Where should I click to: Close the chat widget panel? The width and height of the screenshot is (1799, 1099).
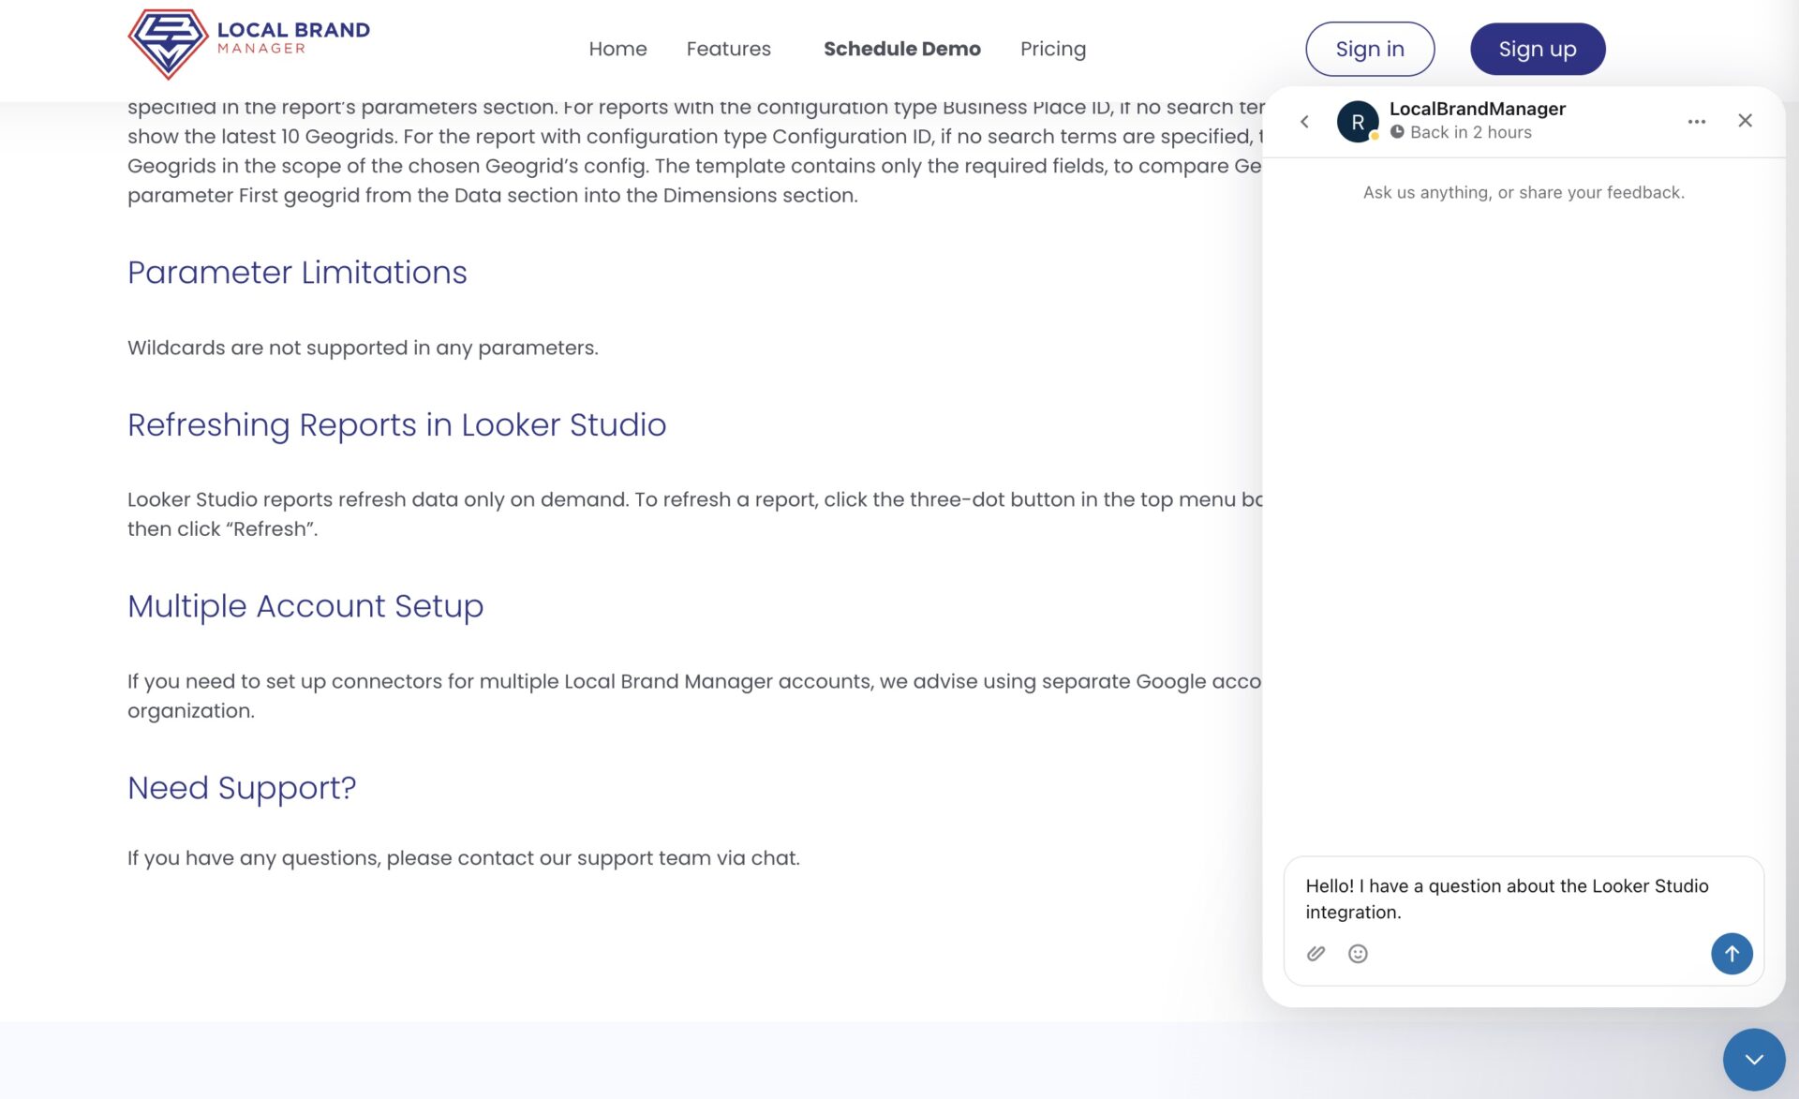pyautogui.click(x=1745, y=121)
